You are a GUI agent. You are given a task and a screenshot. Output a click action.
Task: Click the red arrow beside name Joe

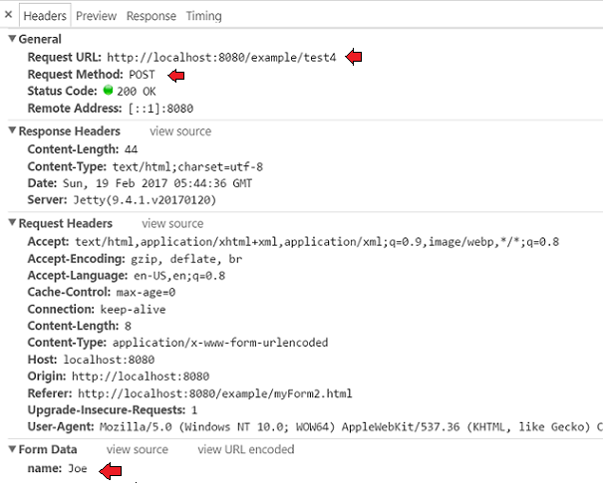pos(109,469)
